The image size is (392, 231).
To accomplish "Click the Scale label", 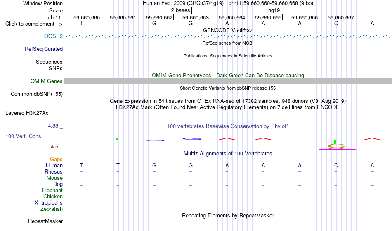I will [56, 10].
